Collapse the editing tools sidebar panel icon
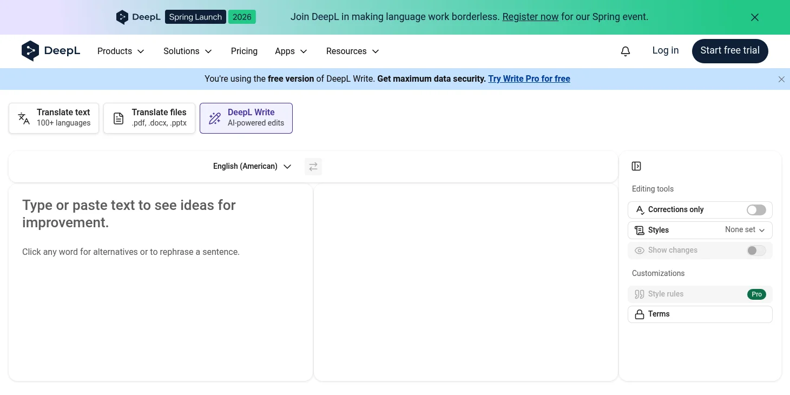Image resolution: width=790 pixels, height=395 pixels. [636, 166]
